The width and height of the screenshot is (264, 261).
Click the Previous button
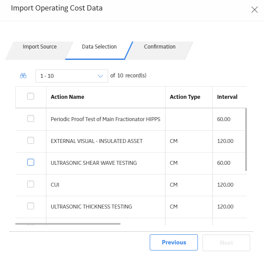click(174, 242)
